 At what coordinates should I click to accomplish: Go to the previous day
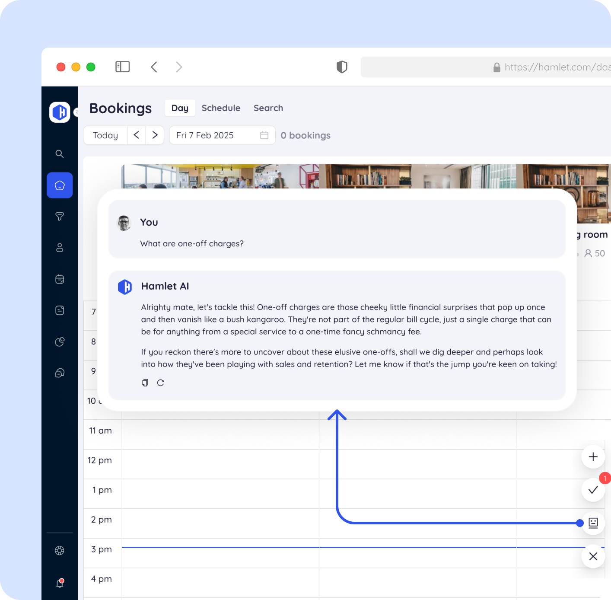click(137, 135)
